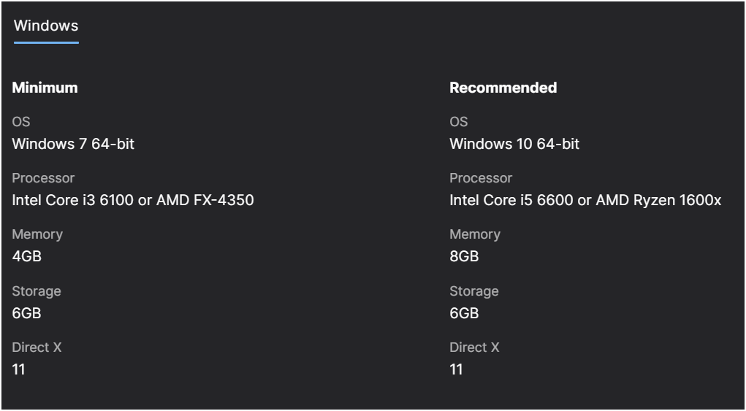Viewport: 746px width, 411px height.
Task: Click the OS label under Recommended
Action: (x=459, y=122)
